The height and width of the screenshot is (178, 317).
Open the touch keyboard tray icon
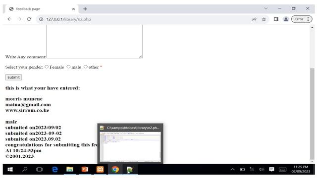pos(282,170)
